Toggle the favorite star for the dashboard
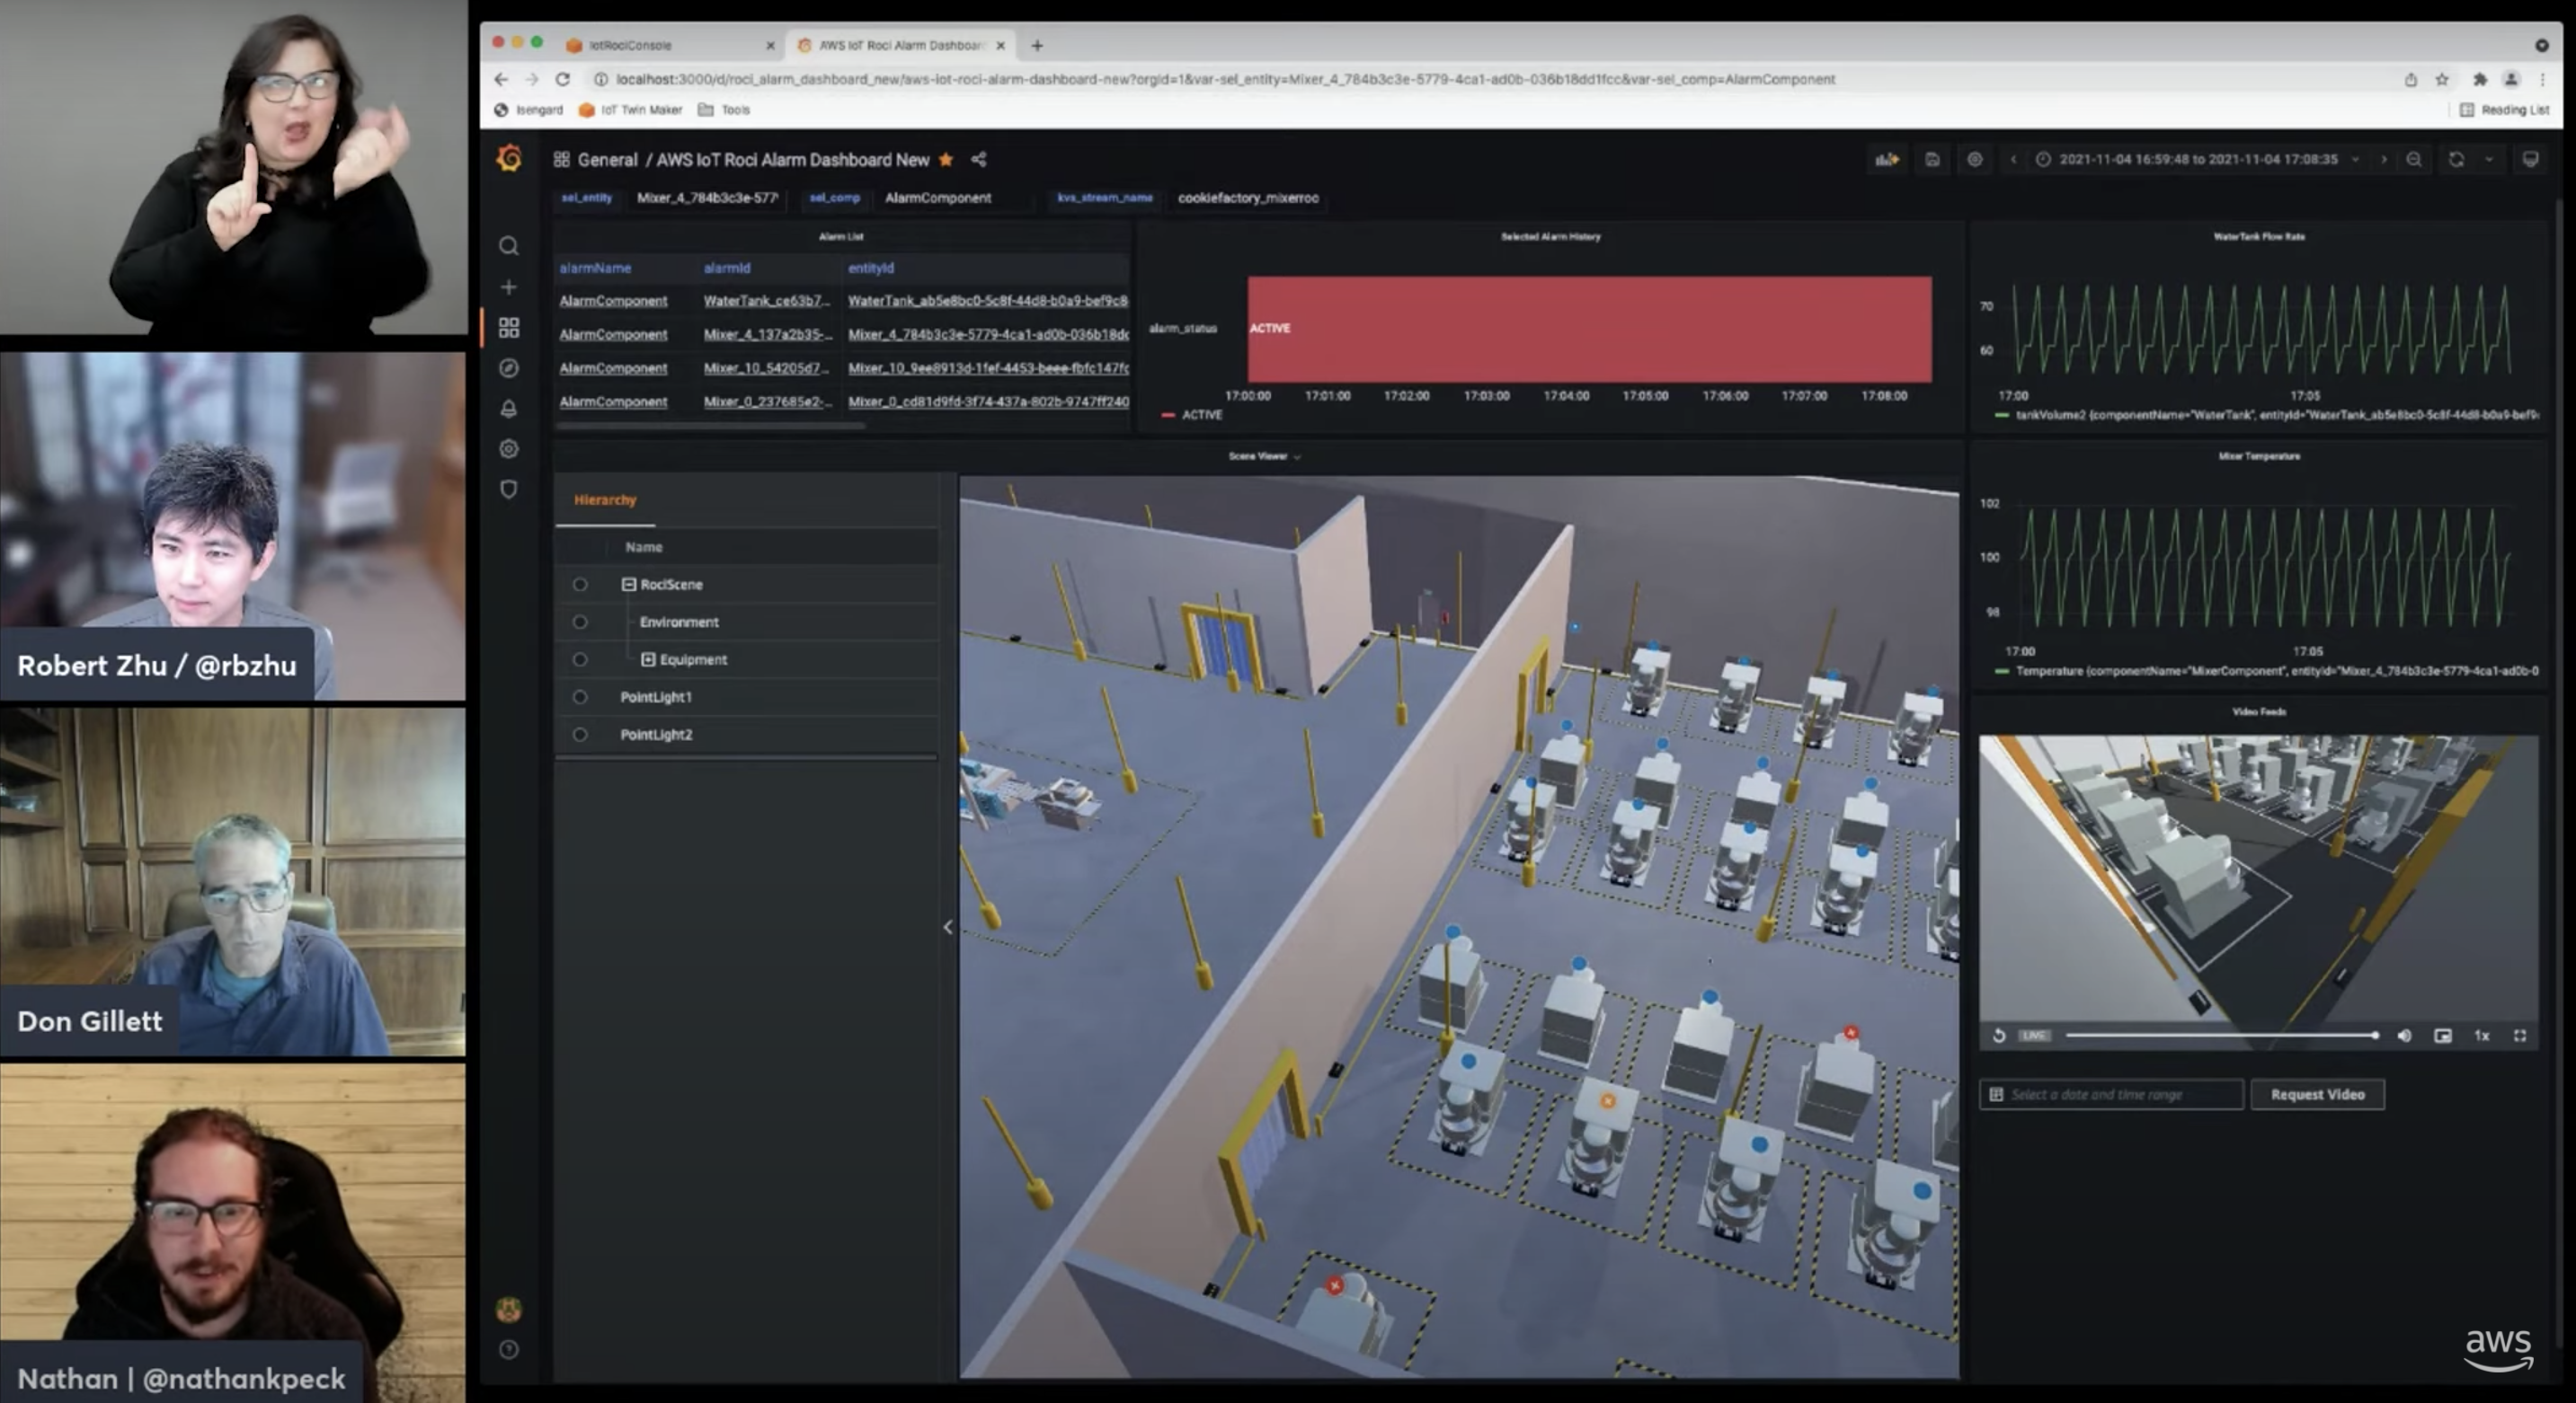This screenshot has height=1403, width=2576. [946, 160]
